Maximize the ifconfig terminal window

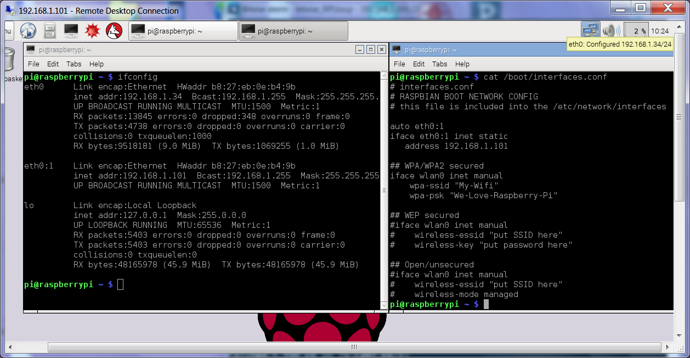pyautogui.click(x=370, y=49)
